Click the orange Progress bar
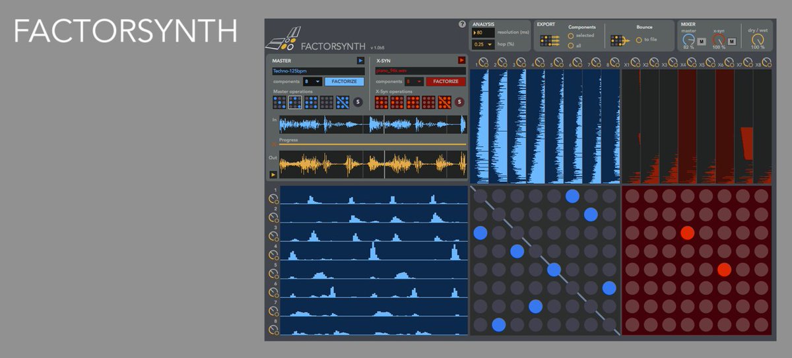 point(372,144)
